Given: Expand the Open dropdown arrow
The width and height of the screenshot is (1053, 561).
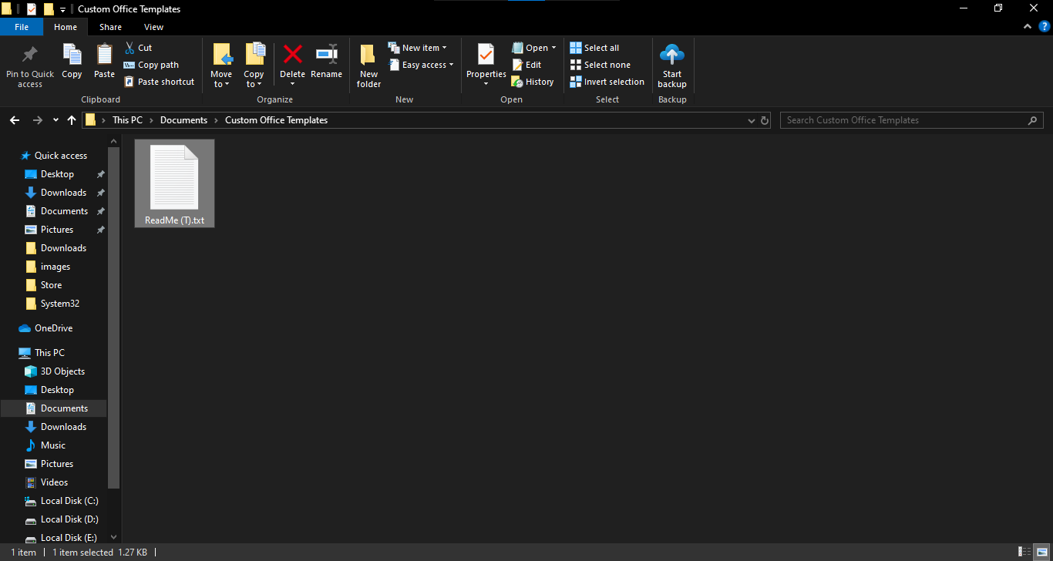Looking at the screenshot, I should click(x=553, y=48).
